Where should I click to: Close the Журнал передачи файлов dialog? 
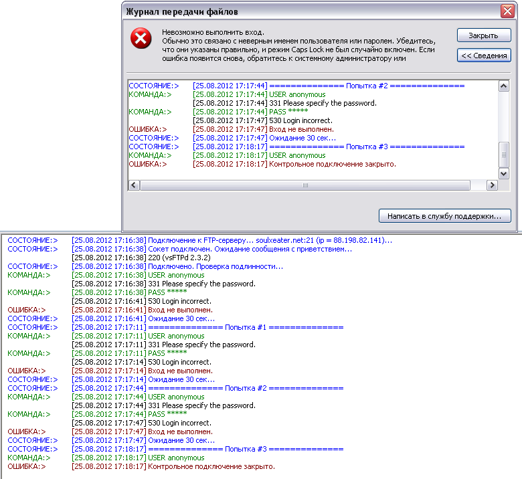point(507,11)
